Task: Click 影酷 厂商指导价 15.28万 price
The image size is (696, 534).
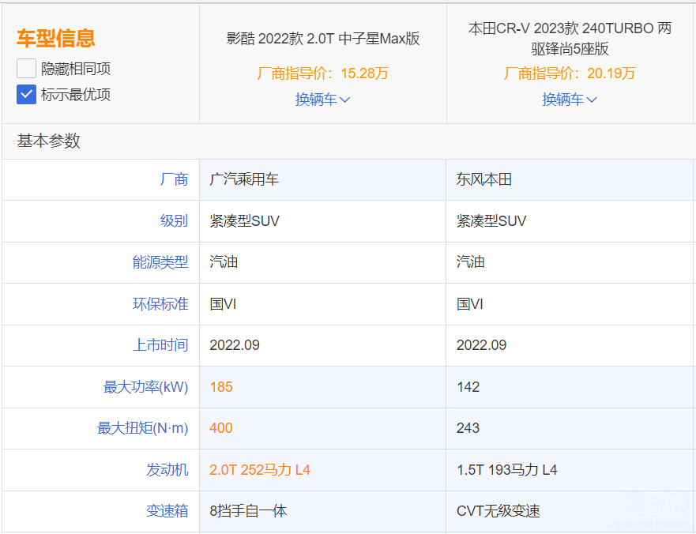Action: coord(322,73)
